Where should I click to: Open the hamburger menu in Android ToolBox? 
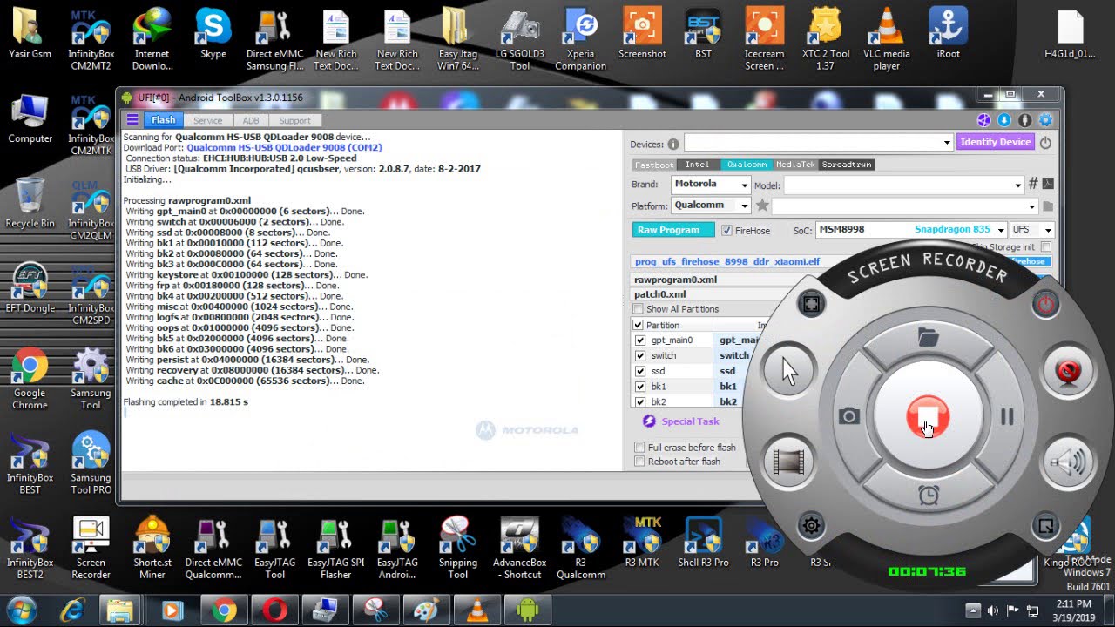pyautogui.click(x=132, y=120)
